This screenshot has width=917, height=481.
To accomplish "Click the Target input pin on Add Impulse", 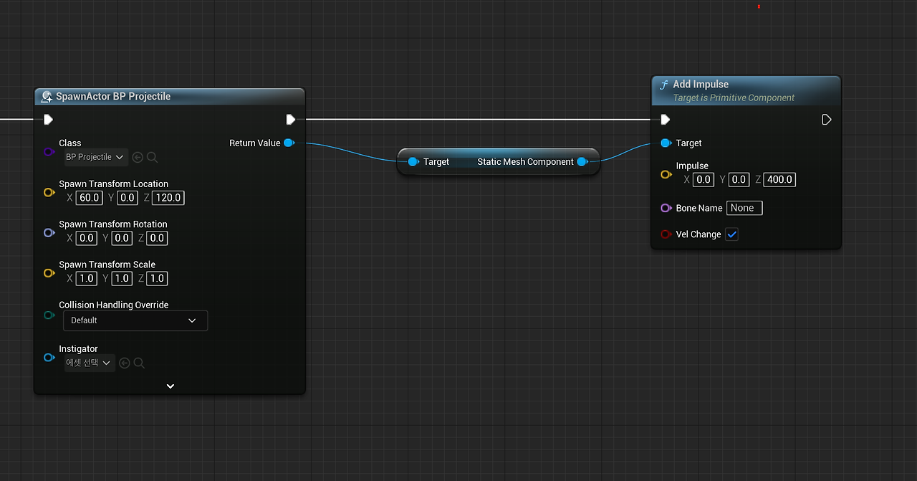I will click(x=666, y=143).
